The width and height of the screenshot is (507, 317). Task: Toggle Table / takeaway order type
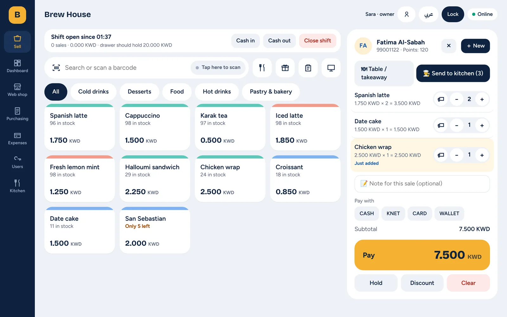pyautogui.click(x=384, y=73)
